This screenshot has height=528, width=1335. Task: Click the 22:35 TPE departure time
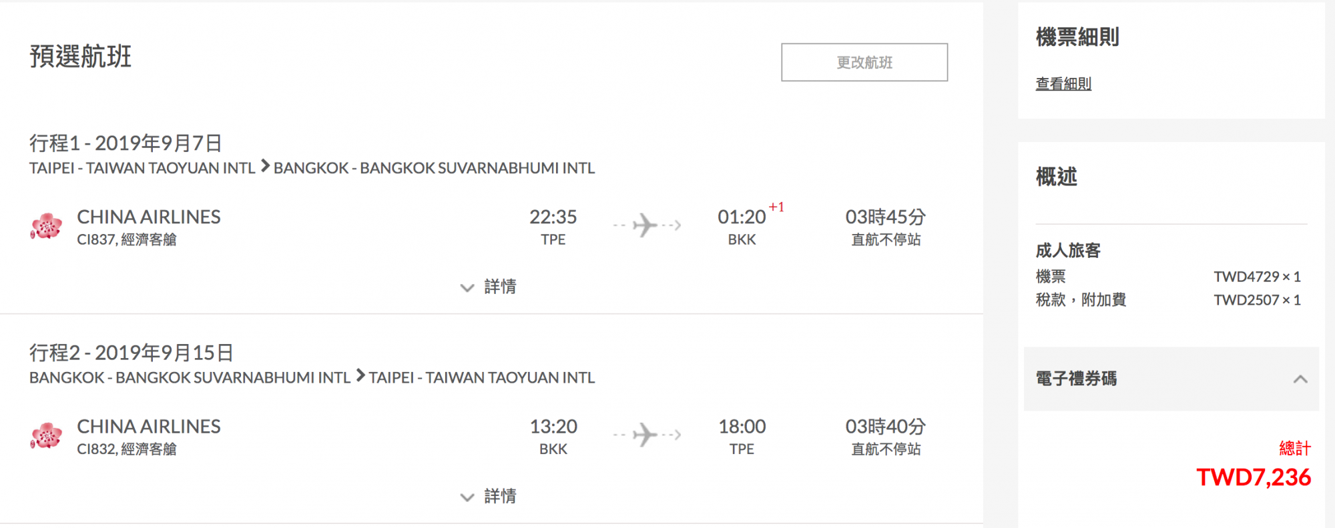[553, 217]
